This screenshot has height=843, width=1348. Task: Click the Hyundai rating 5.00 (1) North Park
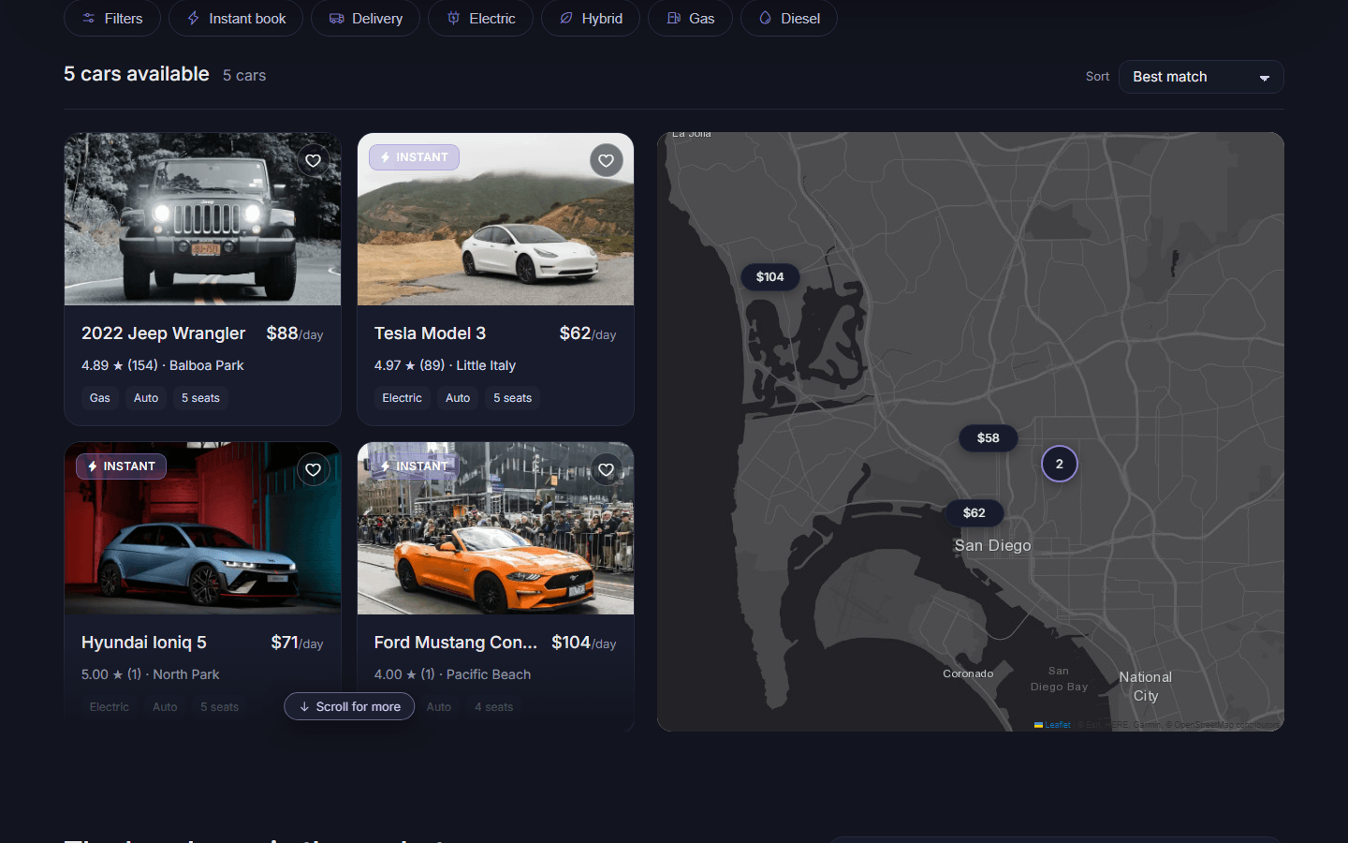pos(151,674)
